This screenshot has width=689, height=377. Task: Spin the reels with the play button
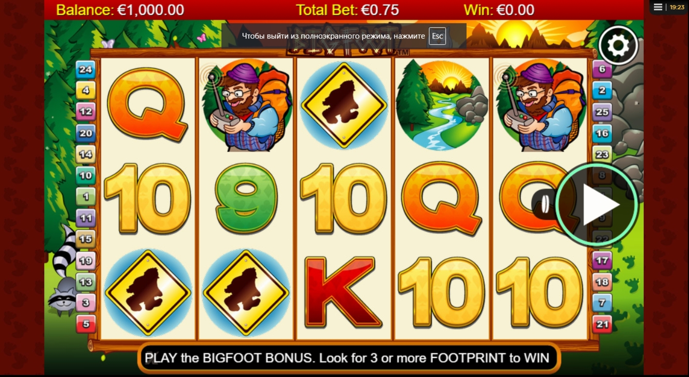click(597, 205)
